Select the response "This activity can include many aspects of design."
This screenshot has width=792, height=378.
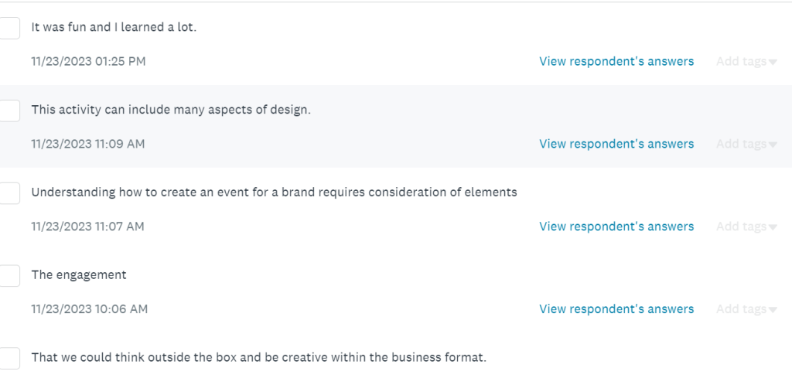tap(171, 110)
